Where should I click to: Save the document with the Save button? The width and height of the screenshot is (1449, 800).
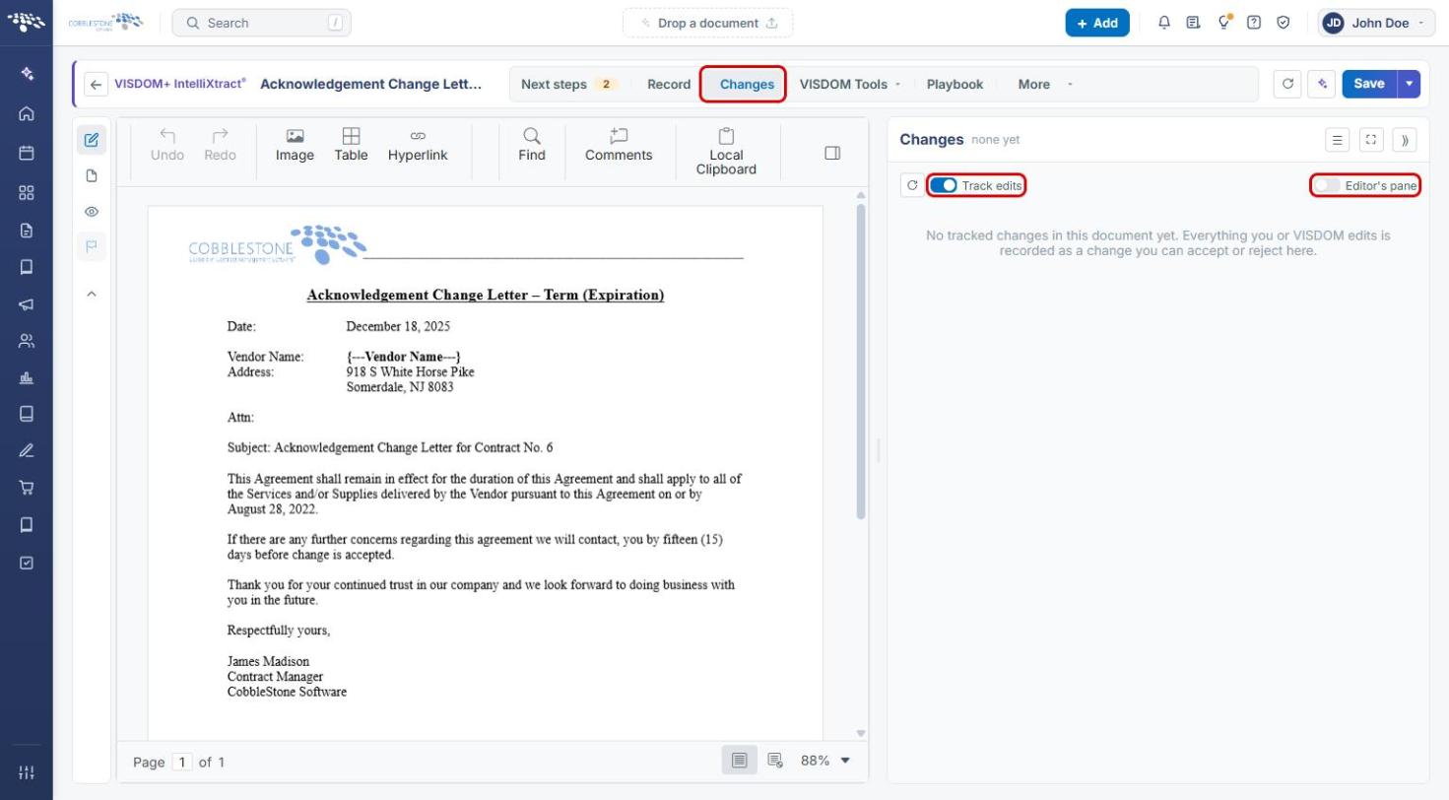coord(1369,84)
